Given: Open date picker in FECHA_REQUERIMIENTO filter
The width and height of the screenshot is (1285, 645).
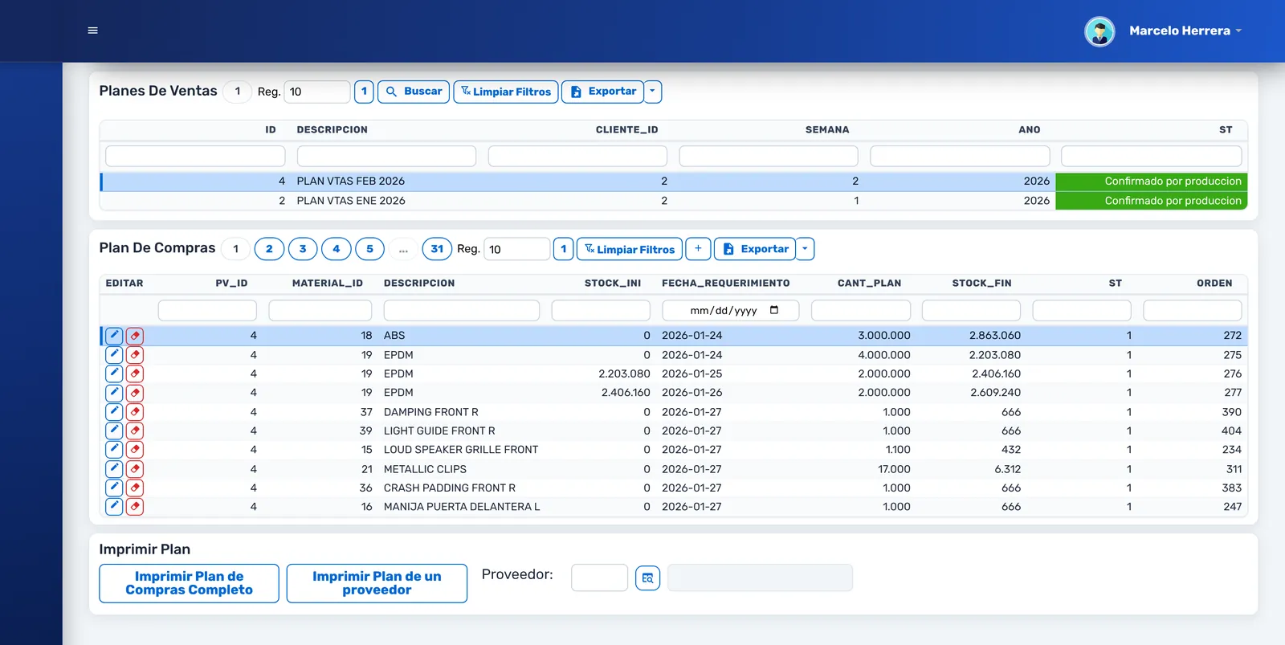Looking at the screenshot, I should pos(774,310).
